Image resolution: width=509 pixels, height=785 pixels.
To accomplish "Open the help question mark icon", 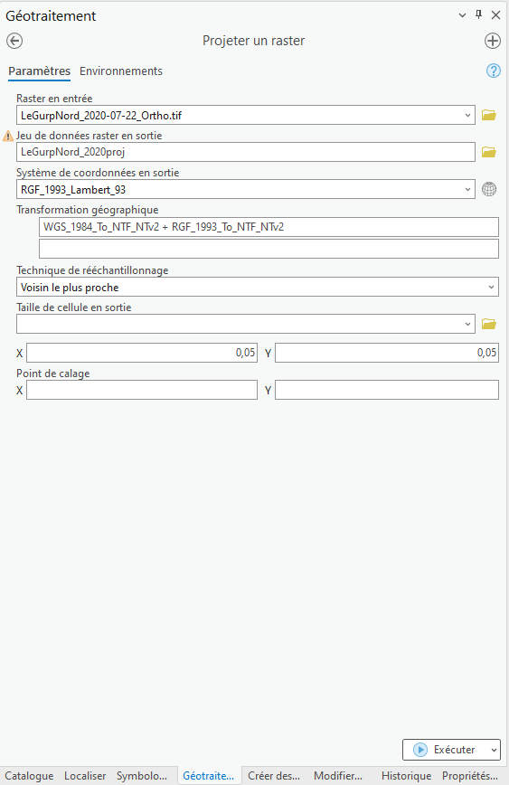I will pos(493,71).
